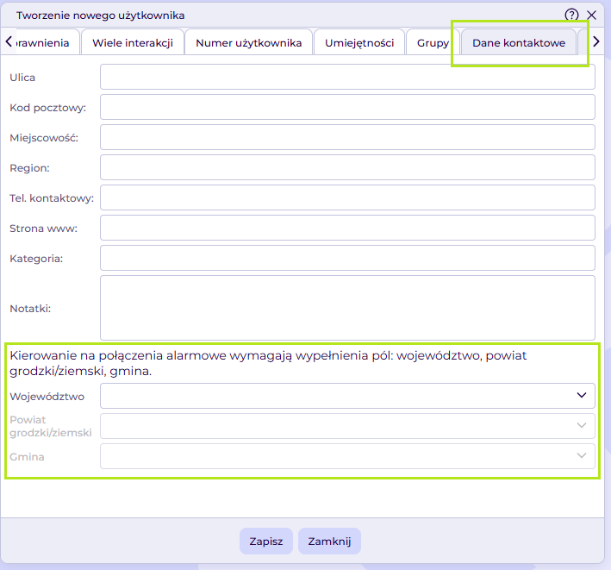Open the help question mark icon
This screenshot has width=611, height=570.
click(x=571, y=16)
